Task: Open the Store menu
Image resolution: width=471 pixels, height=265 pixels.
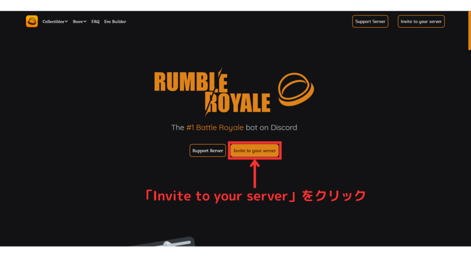Action: click(79, 22)
